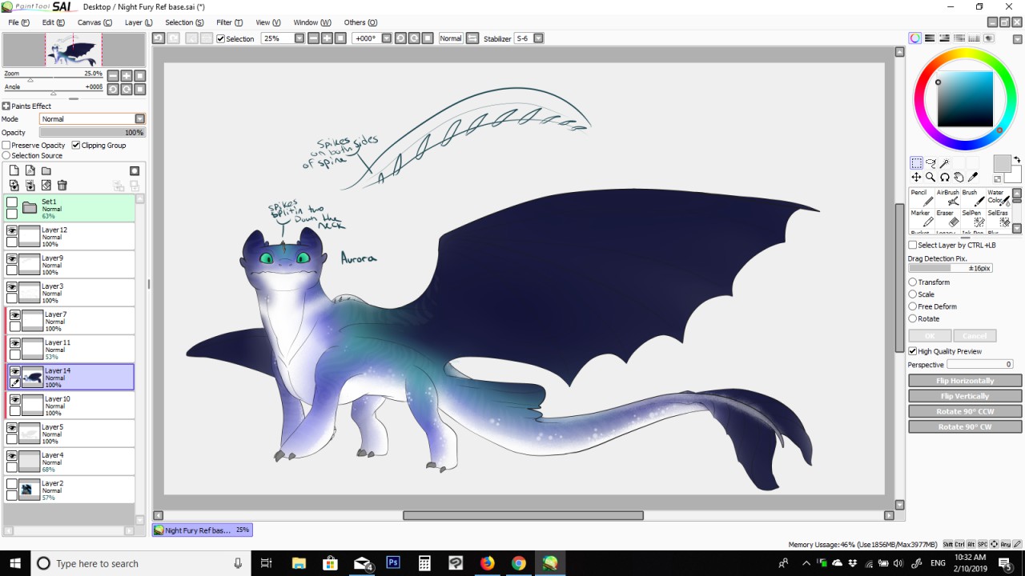This screenshot has width=1025, height=576.
Task: Choose the SelEras tool
Action: (998, 218)
